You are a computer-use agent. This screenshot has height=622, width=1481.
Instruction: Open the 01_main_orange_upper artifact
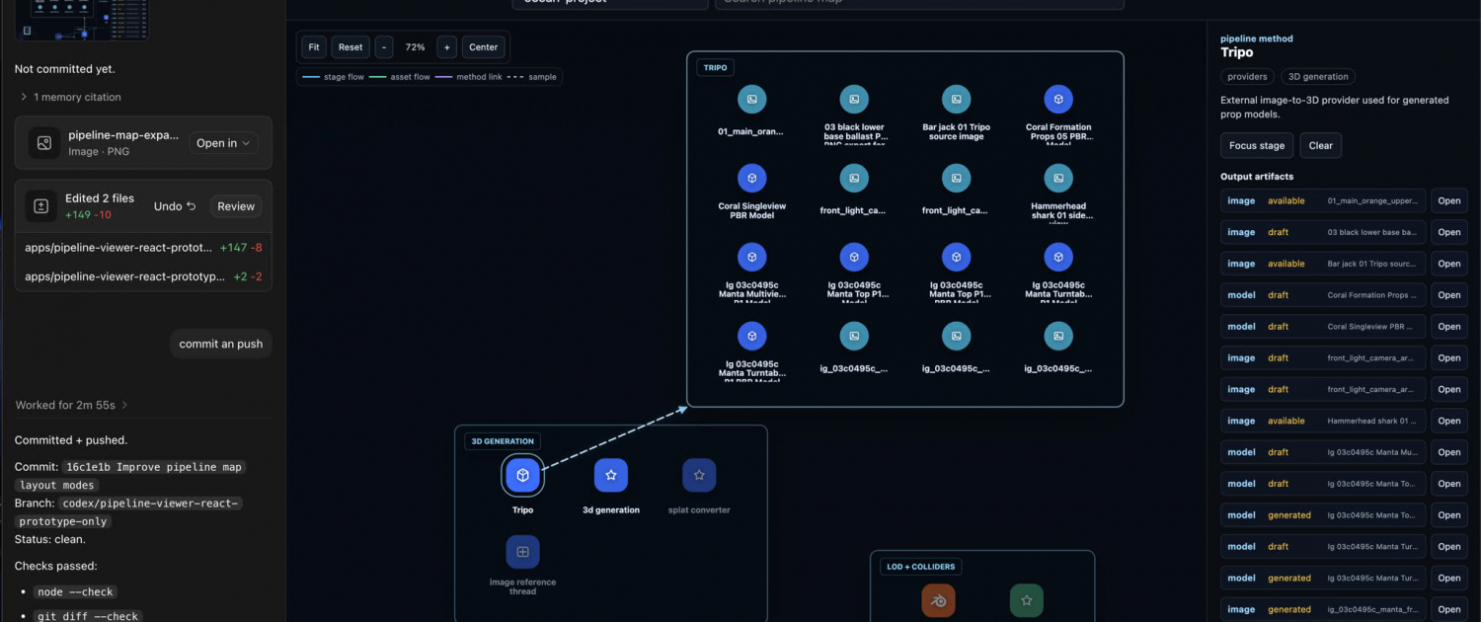click(x=1448, y=200)
